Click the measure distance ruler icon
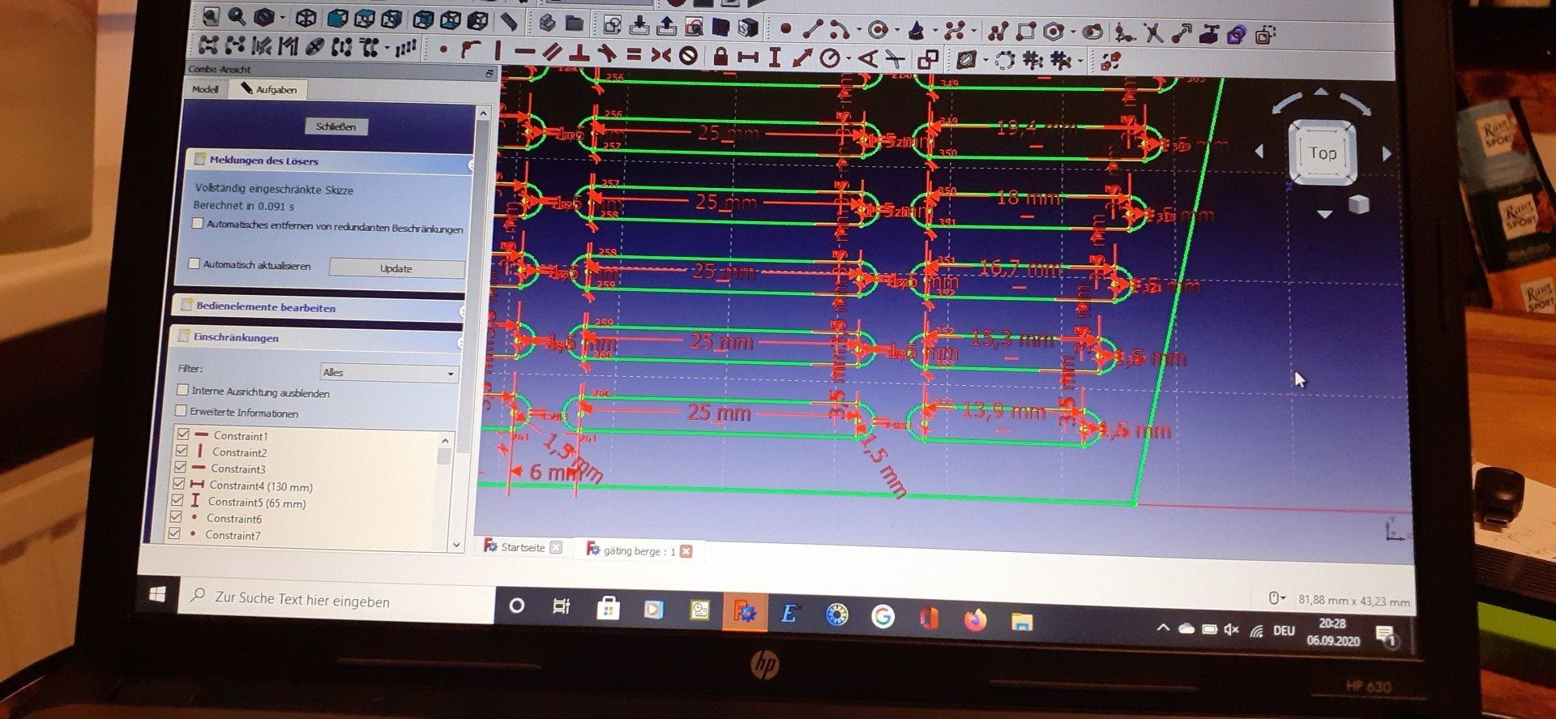Image resolution: width=1556 pixels, height=719 pixels. coord(508,21)
